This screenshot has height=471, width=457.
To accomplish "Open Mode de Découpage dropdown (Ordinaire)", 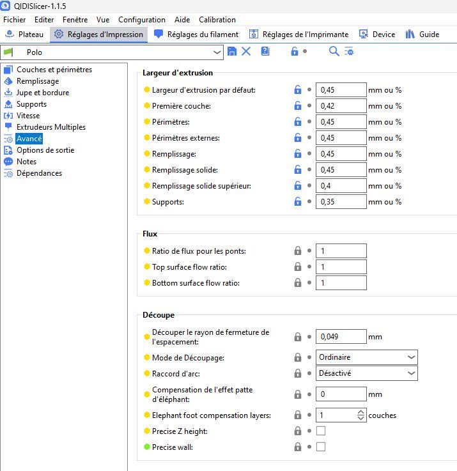I will point(367,357).
